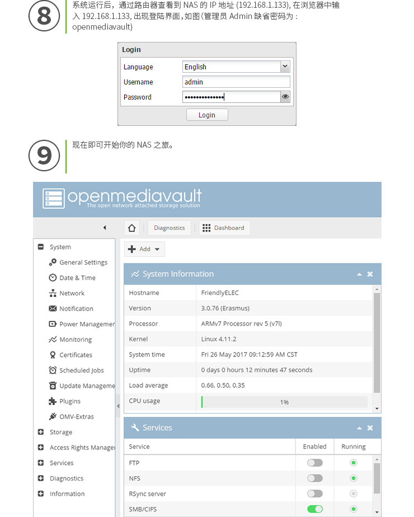The height and width of the screenshot is (517, 414).
Task: Click the Username input field
Action: [x=236, y=82]
